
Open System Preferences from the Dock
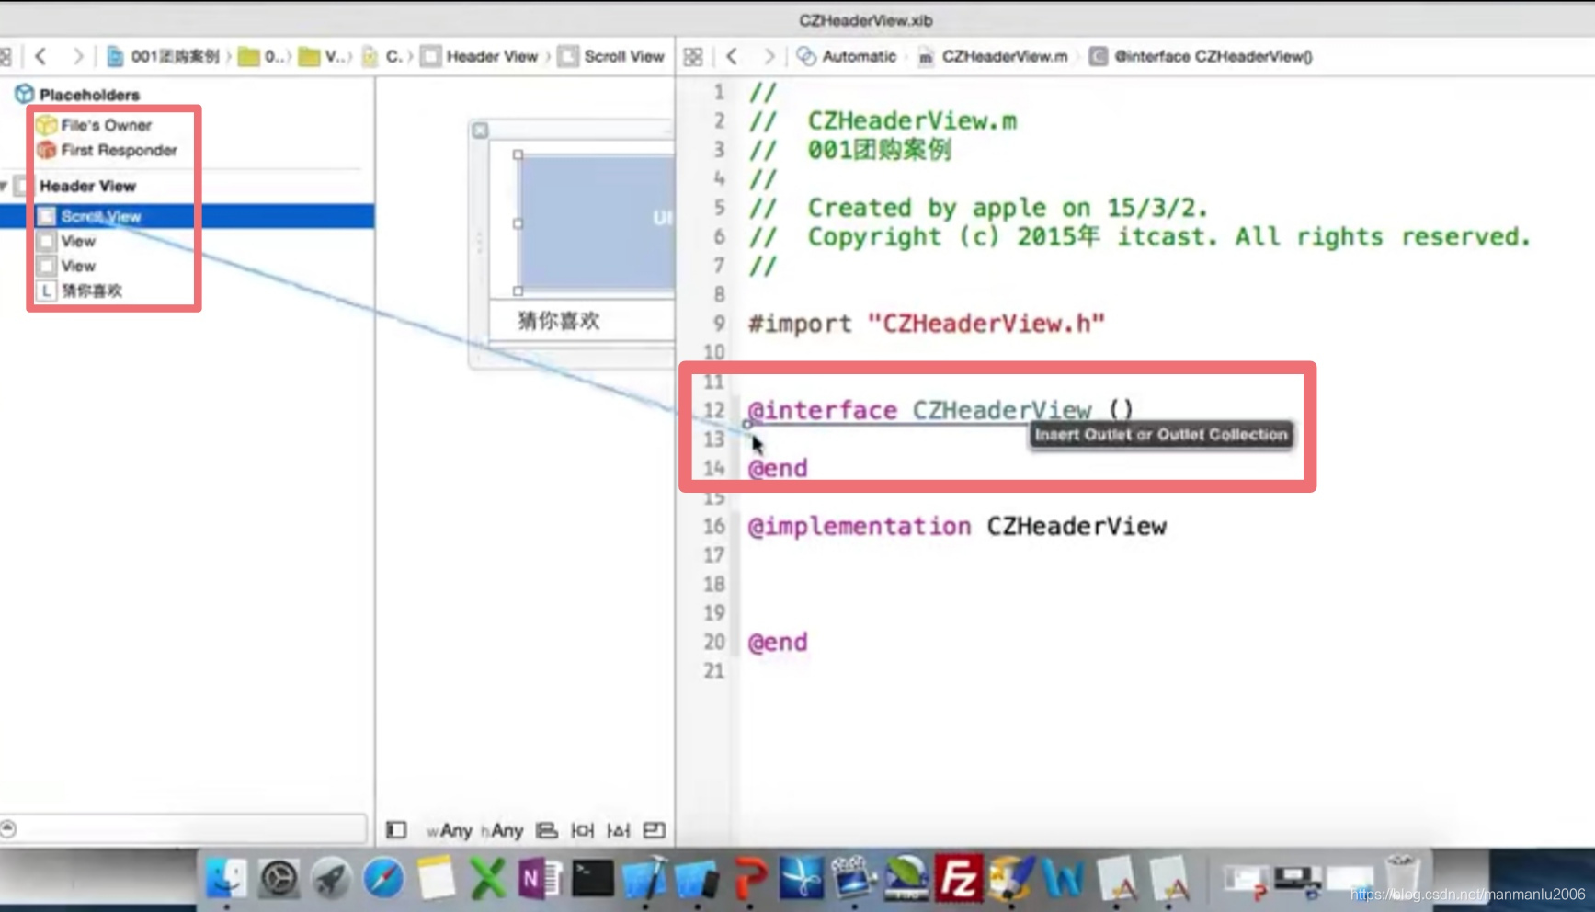(279, 878)
